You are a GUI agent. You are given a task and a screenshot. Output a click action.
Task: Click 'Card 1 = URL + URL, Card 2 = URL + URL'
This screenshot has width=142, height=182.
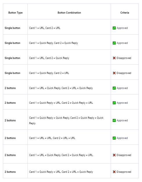(x=52, y=138)
